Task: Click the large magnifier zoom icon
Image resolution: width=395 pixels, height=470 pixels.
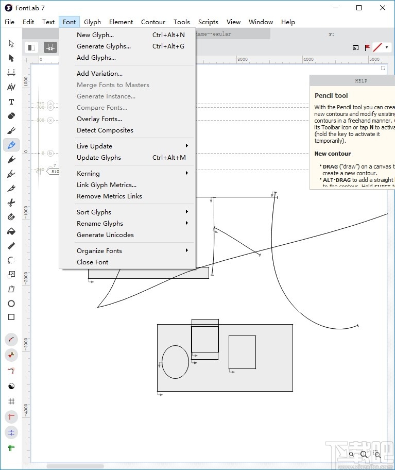Action: (x=364, y=455)
